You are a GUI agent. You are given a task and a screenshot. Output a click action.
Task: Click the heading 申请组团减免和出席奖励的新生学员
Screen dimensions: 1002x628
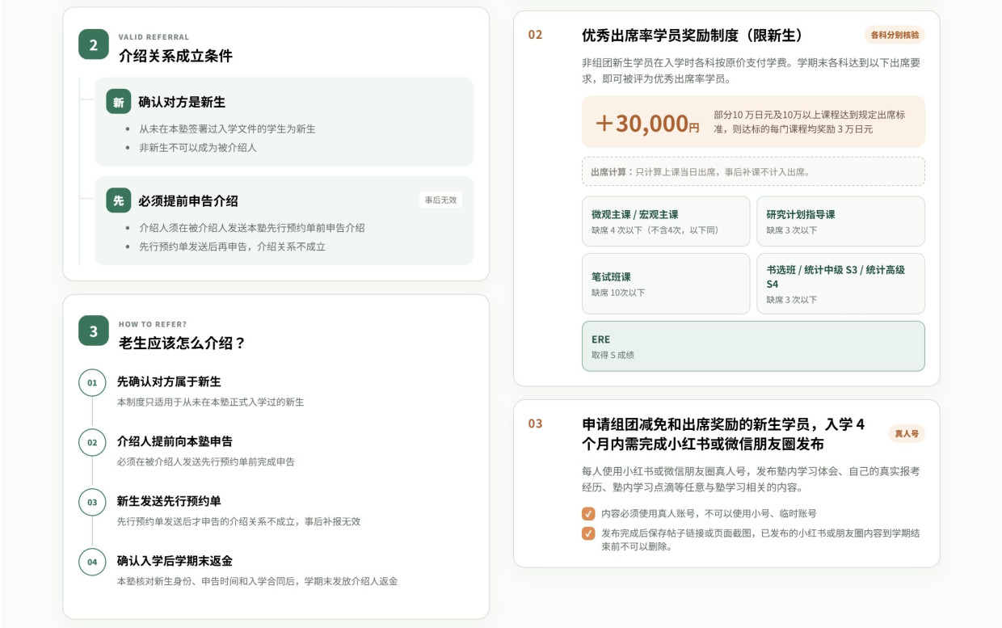pos(723,434)
